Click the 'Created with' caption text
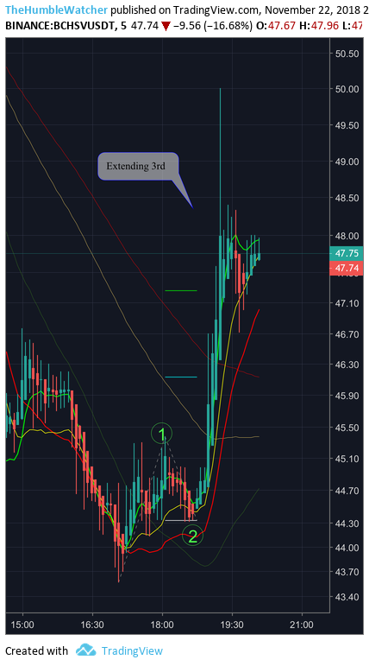This screenshot has height=666, width=369. pyautogui.click(x=36, y=650)
